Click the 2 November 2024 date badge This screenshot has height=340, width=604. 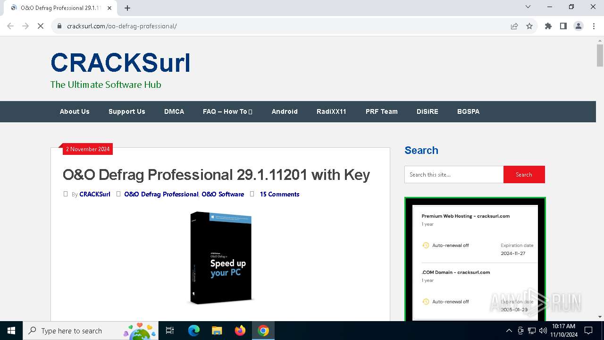click(88, 149)
